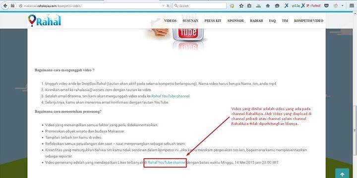357x178 pixels.
Task: Click heading "Bagaimana cara menentukan pemenang?"
Action: pos(68,112)
